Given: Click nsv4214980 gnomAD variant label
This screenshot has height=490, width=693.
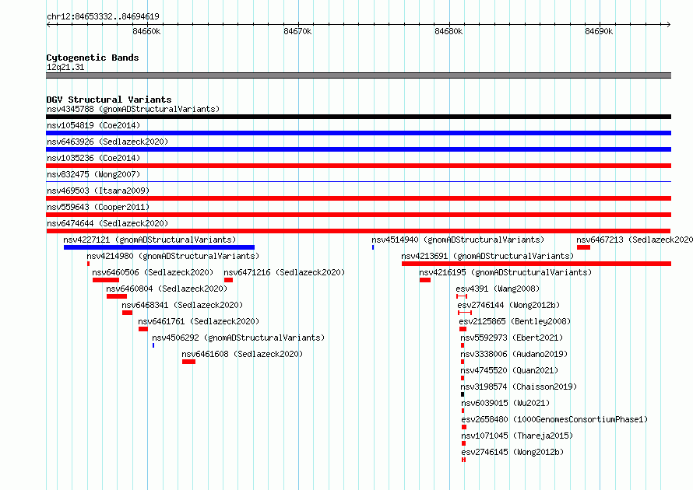Looking at the screenshot, I should coord(173,256).
